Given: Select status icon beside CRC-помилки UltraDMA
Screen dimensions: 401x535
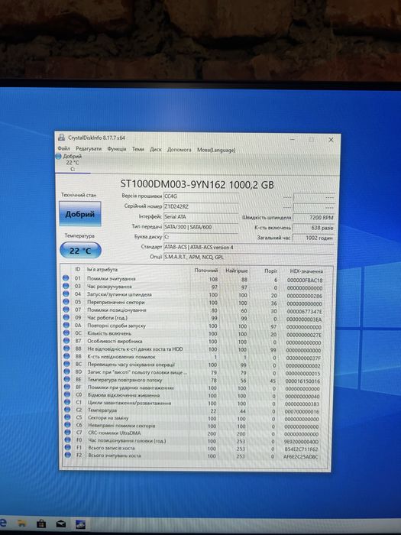Looking at the screenshot, I should tap(67, 433).
